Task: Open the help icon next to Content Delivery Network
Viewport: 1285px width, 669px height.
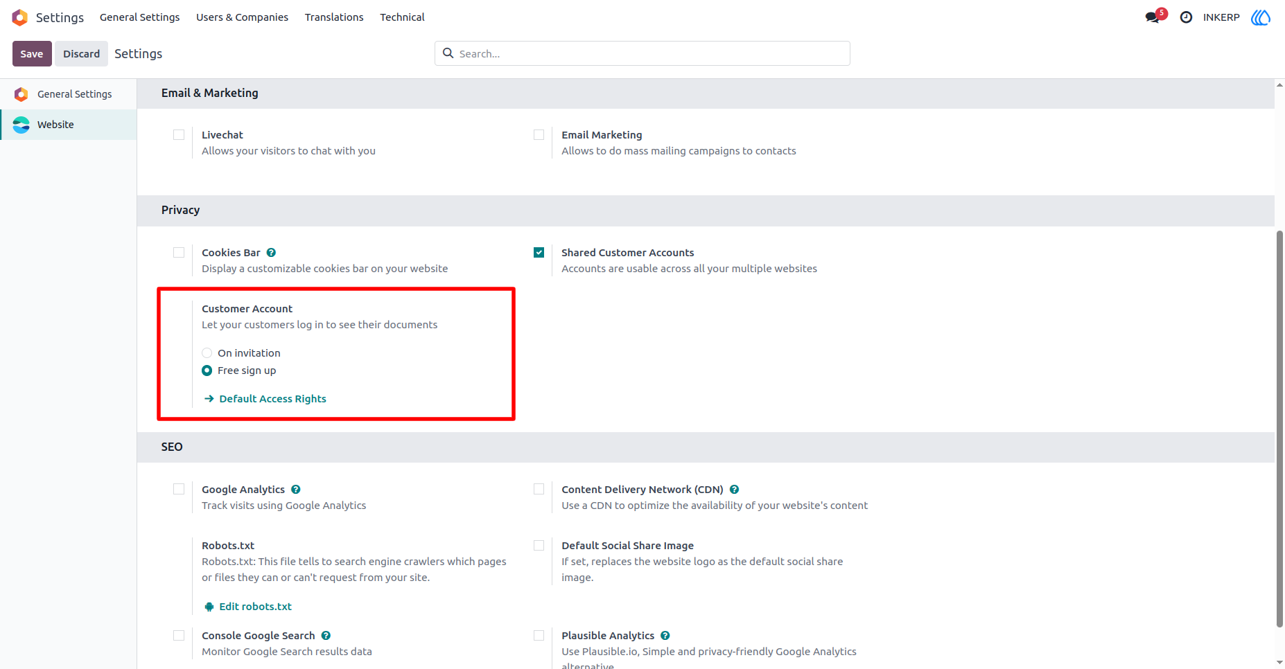Action: [x=734, y=490]
